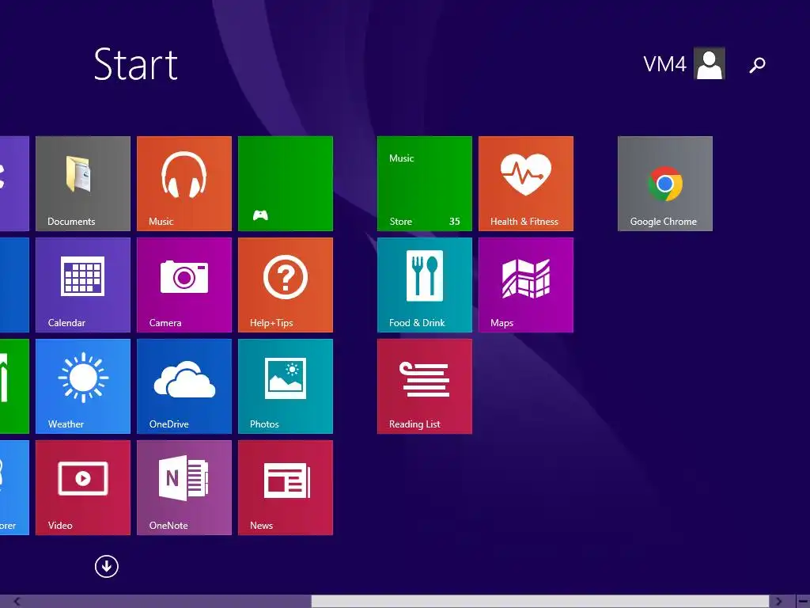Open the green Games controller tile
Screen dimensions: 810x608
pos(285,184)
